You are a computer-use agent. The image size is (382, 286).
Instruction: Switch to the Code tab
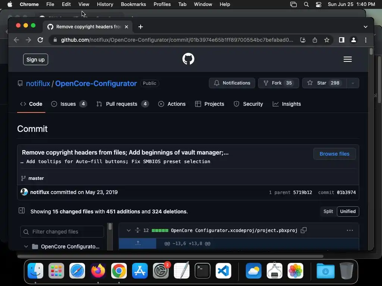click(x=31, y=104)
